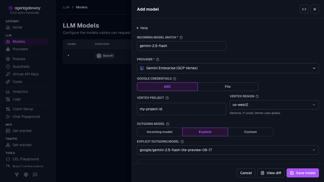Image resolution: width=324 pixels, height=182 pixels.
Task: Click the Virtual API Keys key icon
Action: 8,74
